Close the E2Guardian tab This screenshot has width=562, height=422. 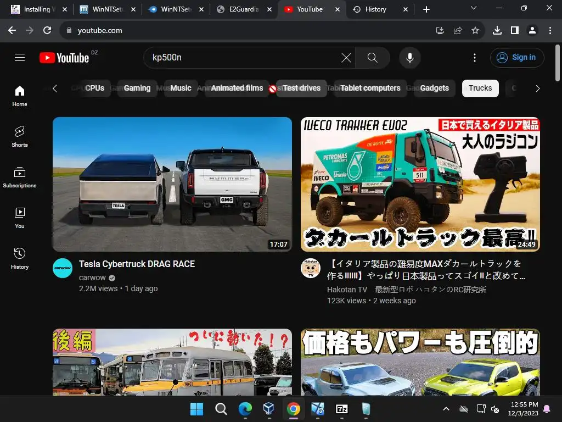tap(269, 9)
